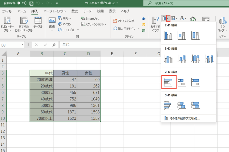Pick the 2-D 100% stacked column chart
229x152 pixels.
pyautogui.click(x=195, y=35)
